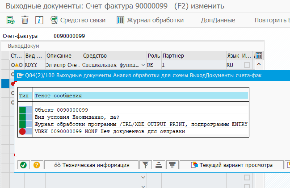
Task: Open help with yellow question mark
Action: [36, 165]
